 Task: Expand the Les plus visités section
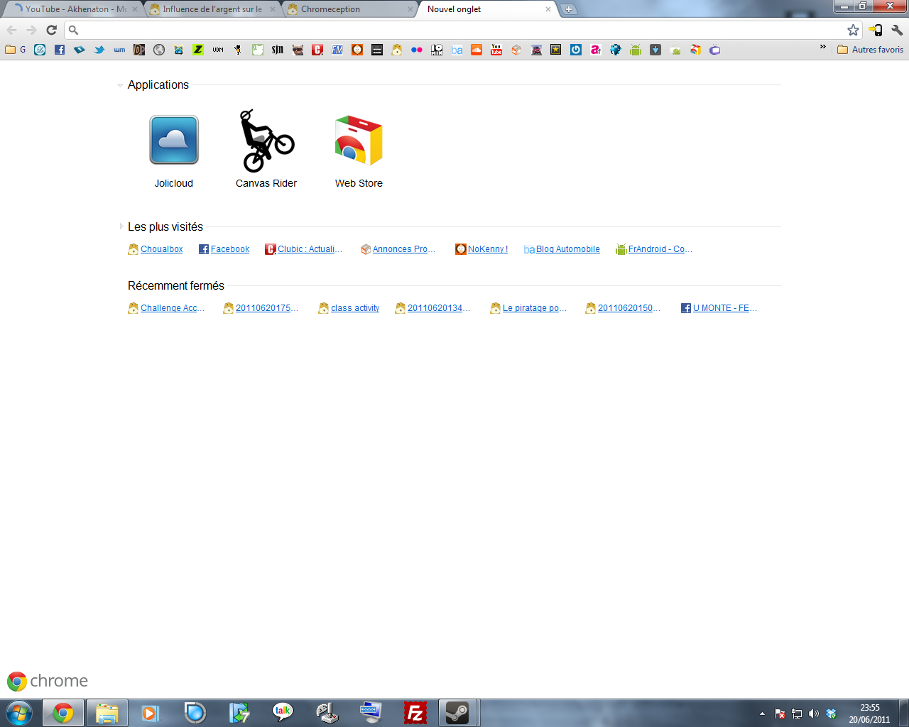point(121,226)
